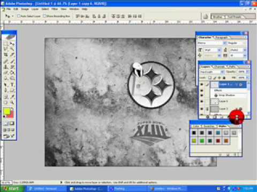Select the Move tool in the toolbox
Viewport: 257px width, 192px height.
(12, 44)
